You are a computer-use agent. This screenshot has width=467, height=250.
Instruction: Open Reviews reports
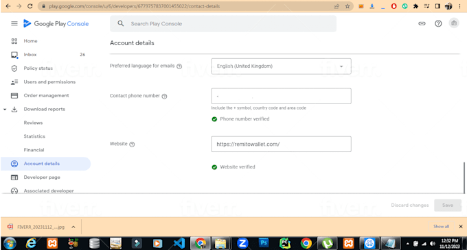(33, 123)
